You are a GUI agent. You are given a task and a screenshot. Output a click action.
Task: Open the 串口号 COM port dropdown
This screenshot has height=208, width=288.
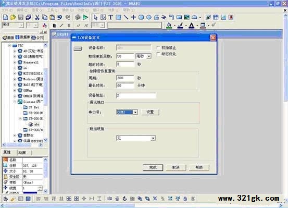coord(135,112)
